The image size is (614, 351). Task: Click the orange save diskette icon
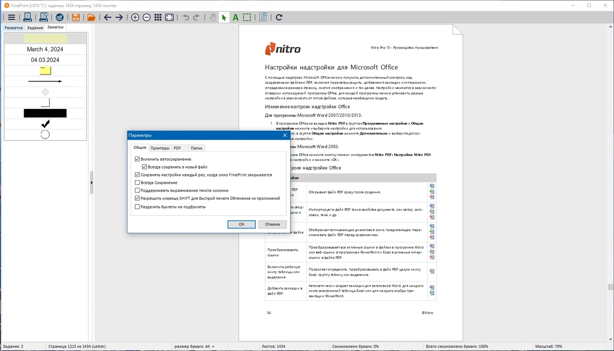(76, 17)
